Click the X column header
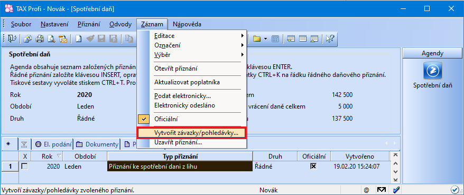The width and height of the screenshot is (464, 195). [25, 157]
